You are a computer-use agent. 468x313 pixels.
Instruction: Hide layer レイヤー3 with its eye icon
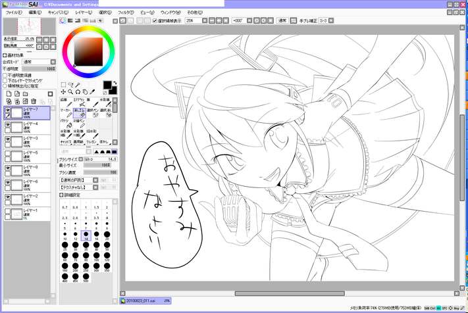[x=8, y=139]
